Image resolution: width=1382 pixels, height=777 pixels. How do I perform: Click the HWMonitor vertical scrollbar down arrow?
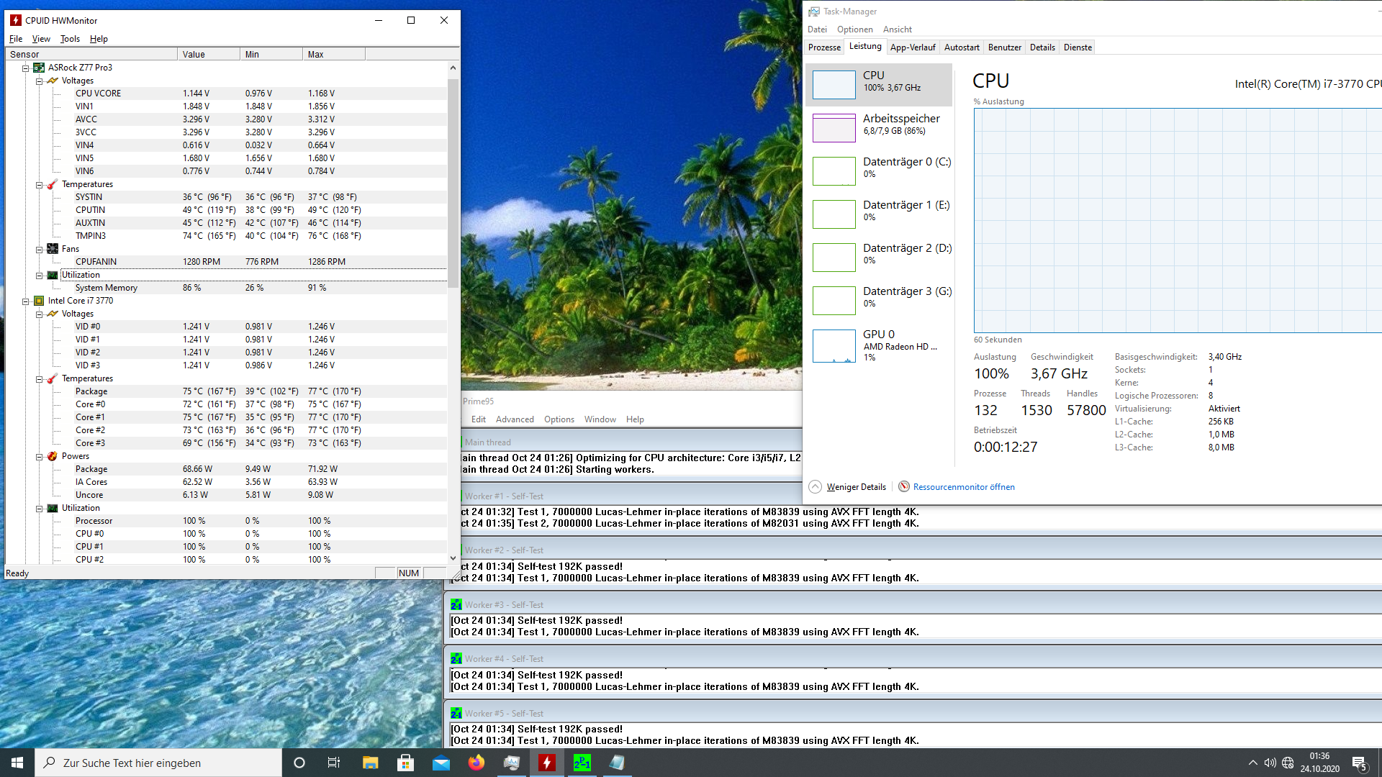[453, 558]
